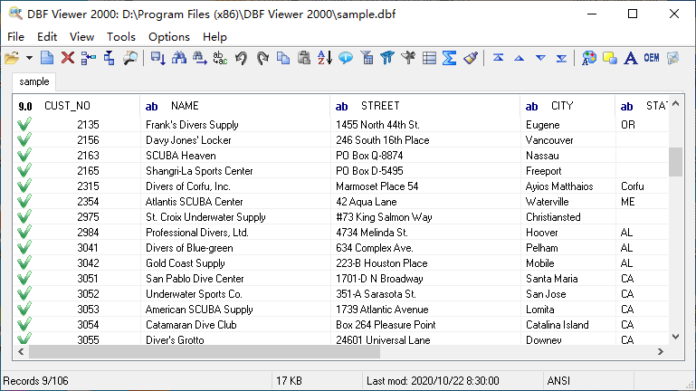Click the Copy icon in toolbar
Image resolution: width=696 pixels, height=391 pixels.
(x=283, y=58)
